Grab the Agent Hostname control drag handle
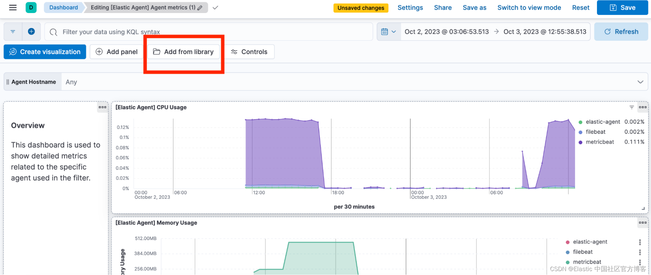This screenshot has height=275, width=651. pyautogui.click(x=8, y=82)
